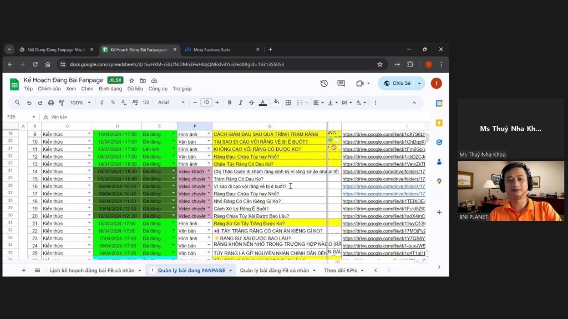This screenshot has height=319, width=568.
Task: Open first Google Drive link in row 19
Action: pyautogui.click(x=384, y=134)
